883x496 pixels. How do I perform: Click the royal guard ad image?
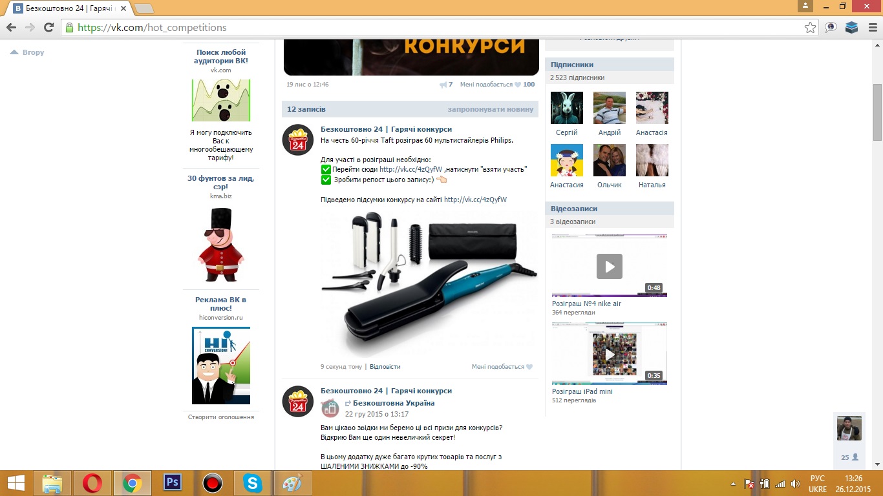coord(220,244)
